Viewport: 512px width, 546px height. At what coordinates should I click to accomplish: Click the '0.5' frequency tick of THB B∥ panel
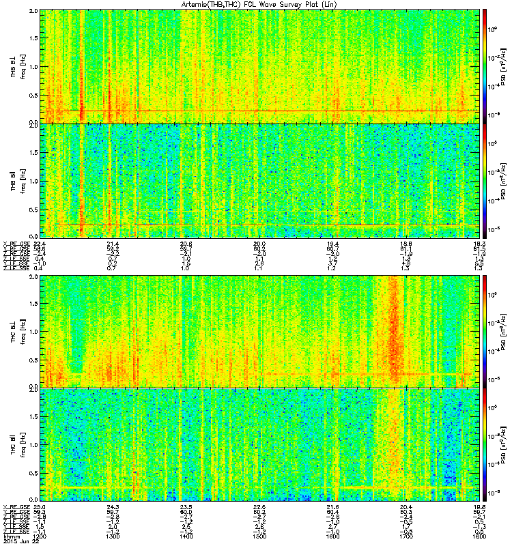tap(33, 210)
